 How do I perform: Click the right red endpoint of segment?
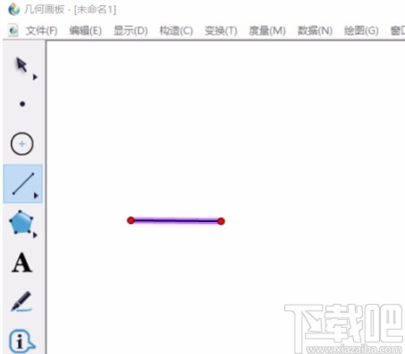click(221, 221)
